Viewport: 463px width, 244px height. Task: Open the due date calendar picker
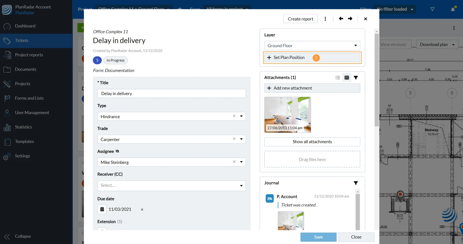(x=102, y=209)
